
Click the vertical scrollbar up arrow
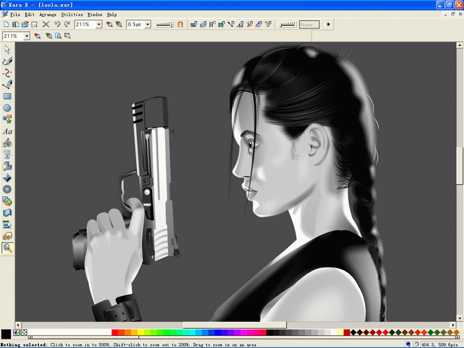[459, 45]
